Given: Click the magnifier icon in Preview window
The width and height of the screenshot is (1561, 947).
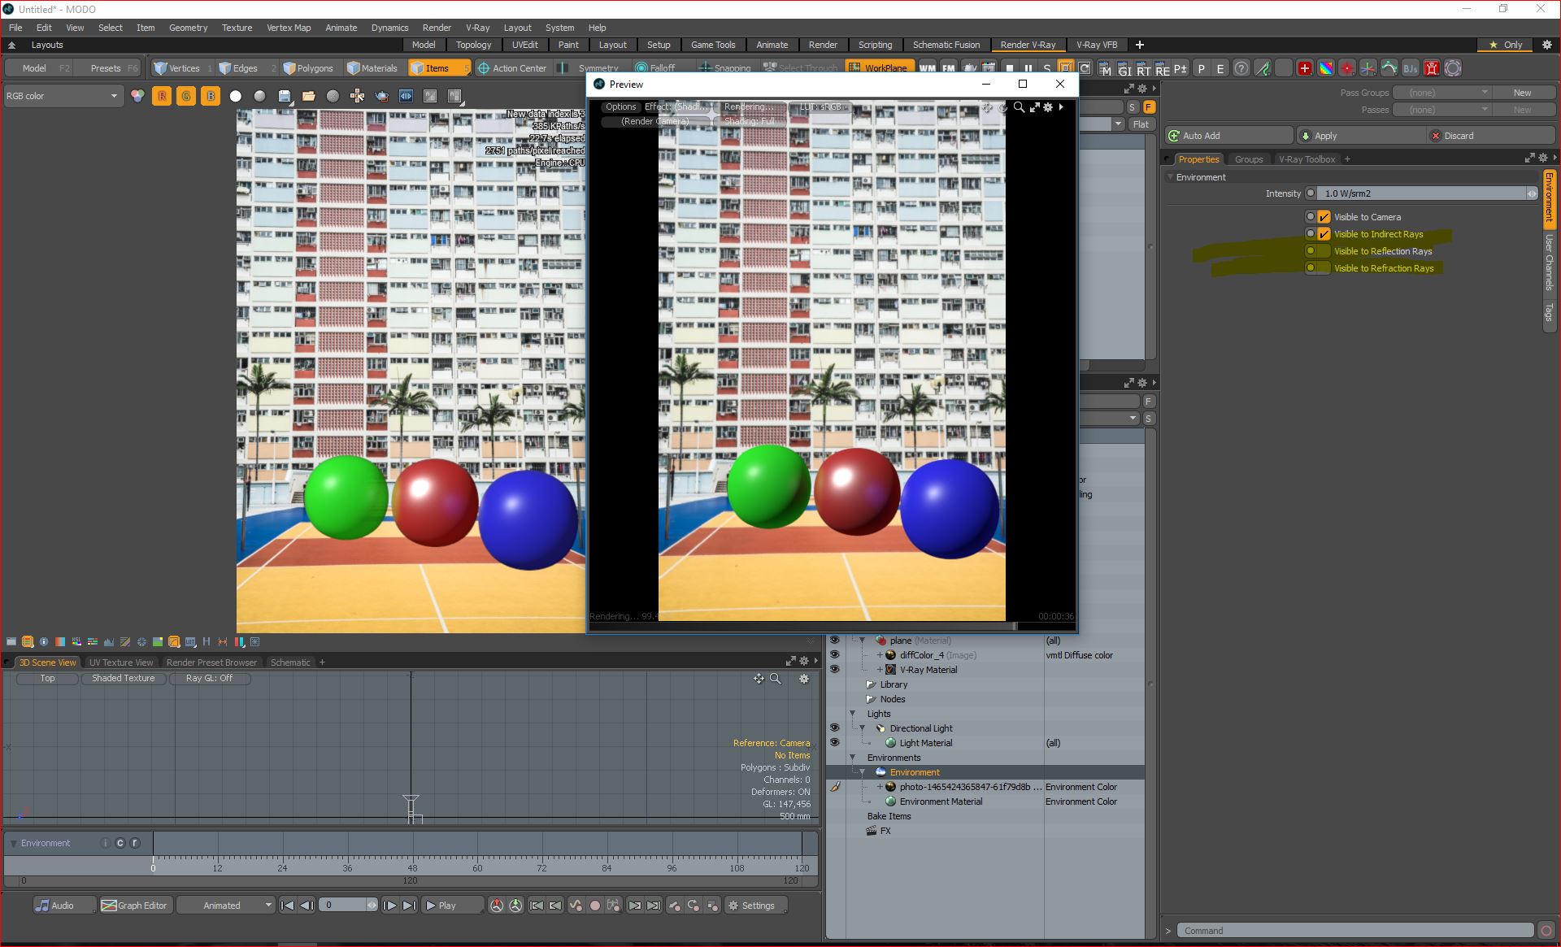Looking at the screenshot, I should 1019,107.
